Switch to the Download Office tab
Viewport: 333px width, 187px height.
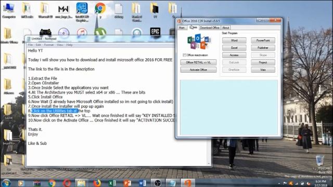pos(210,28)
